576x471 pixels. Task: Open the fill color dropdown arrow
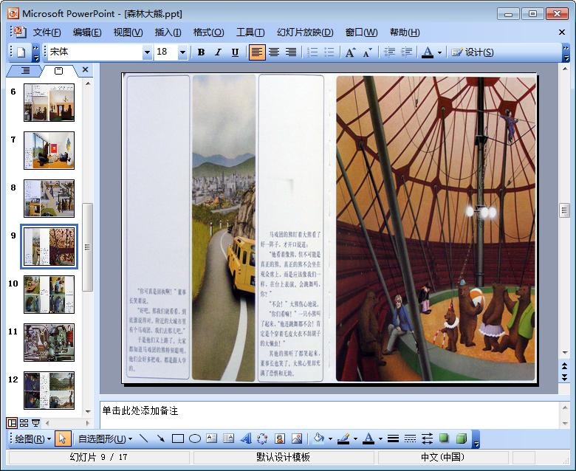coord(330,439)
